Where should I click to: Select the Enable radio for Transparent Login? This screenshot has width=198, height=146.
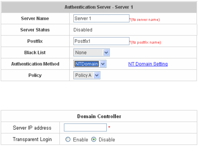coord(68,139)
